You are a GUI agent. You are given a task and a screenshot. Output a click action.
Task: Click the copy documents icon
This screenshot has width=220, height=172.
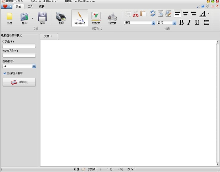tap(128, 14)
